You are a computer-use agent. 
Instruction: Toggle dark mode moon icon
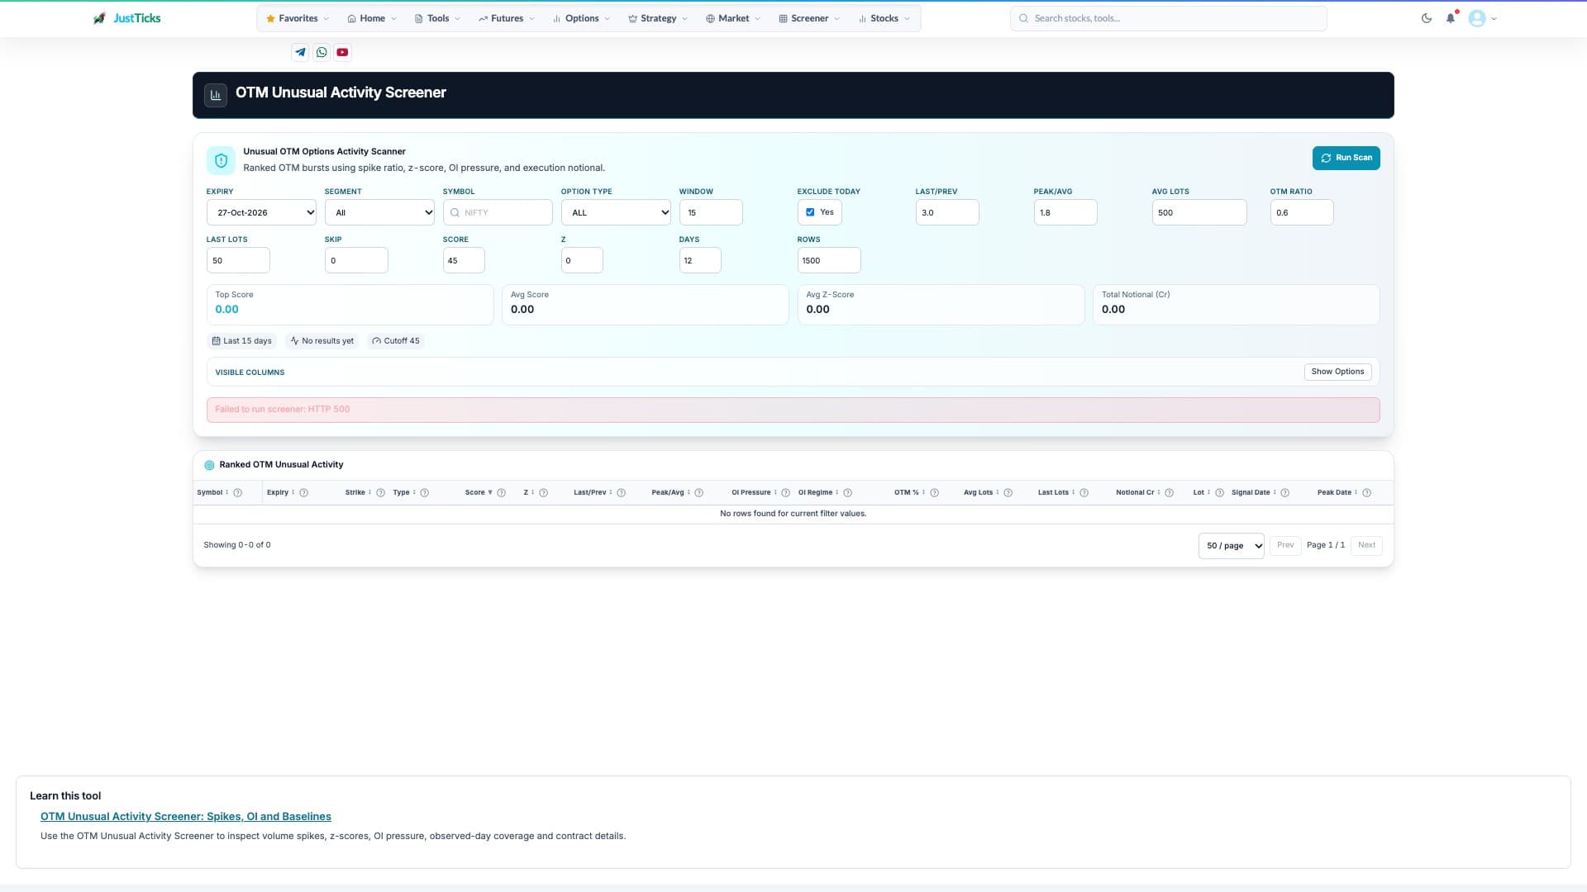pos(1427,18)
